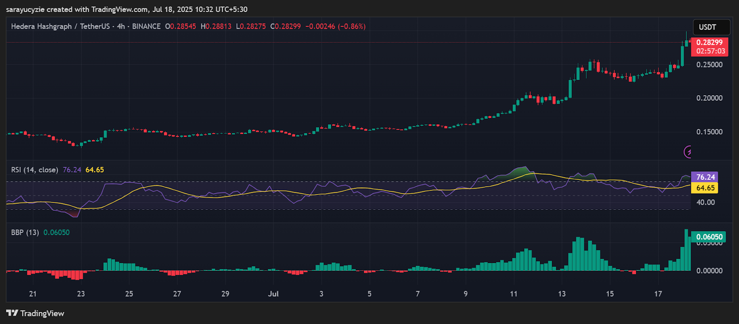Click the date label 23 on time axis
Viewport: 739px width, 324px height.
click(x=81, y=294)
